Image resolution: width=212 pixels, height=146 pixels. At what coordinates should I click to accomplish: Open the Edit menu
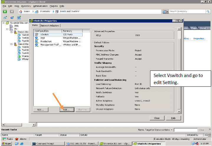pos(10,6)
